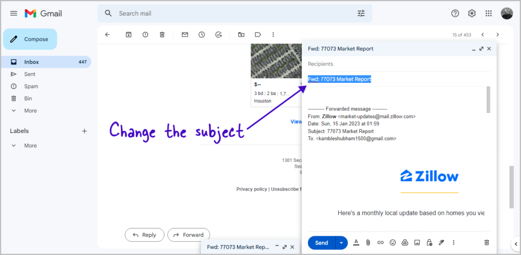Click the Reply button
The width and height of the screenshot is (521, 255).
(144, 235)
